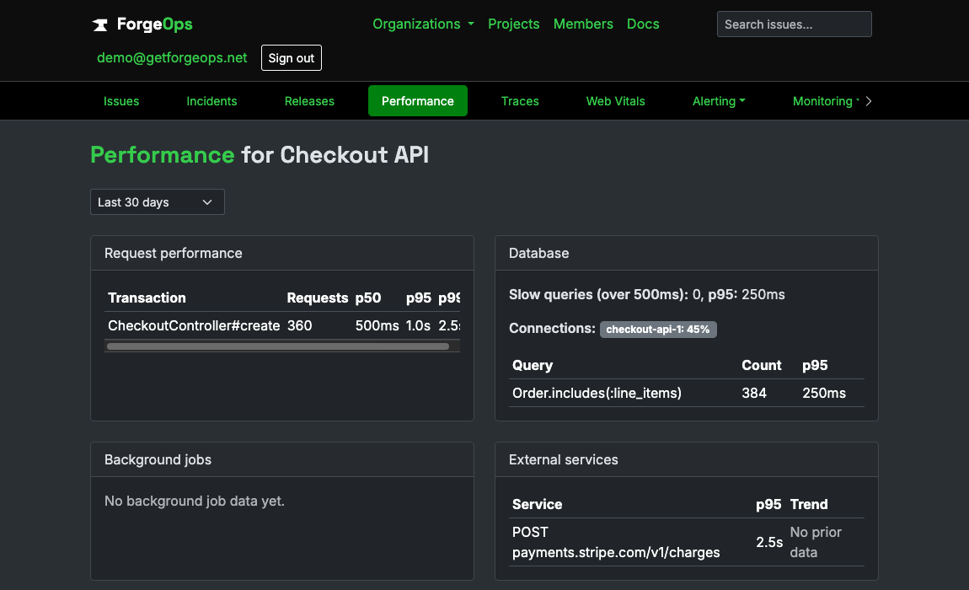Click the No background job data yet message
This screenshot has height=590, width=969.
coord(194,501)
